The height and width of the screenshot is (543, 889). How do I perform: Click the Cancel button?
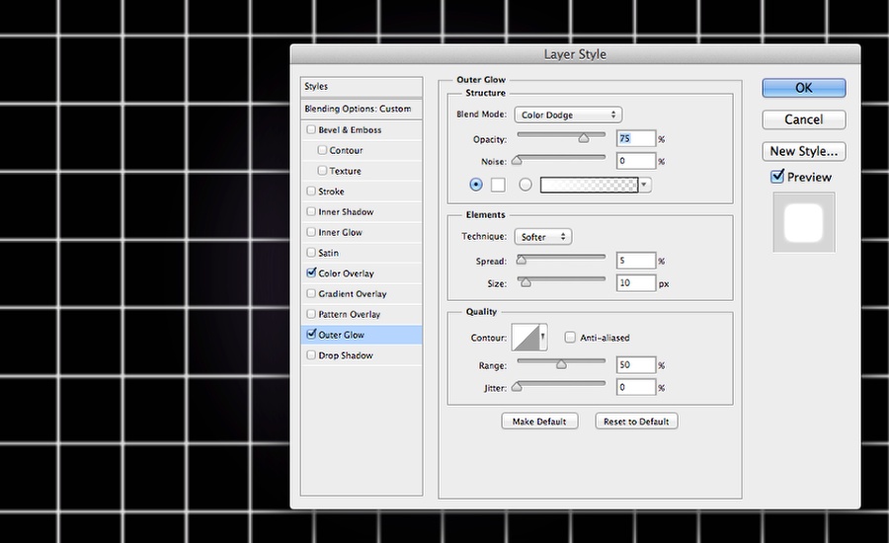pyautogui.click(x=803, y=119)
